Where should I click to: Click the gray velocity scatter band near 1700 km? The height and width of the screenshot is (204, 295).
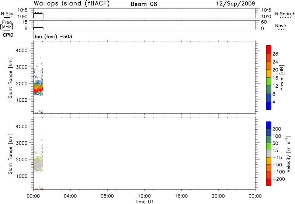[38, 165]
